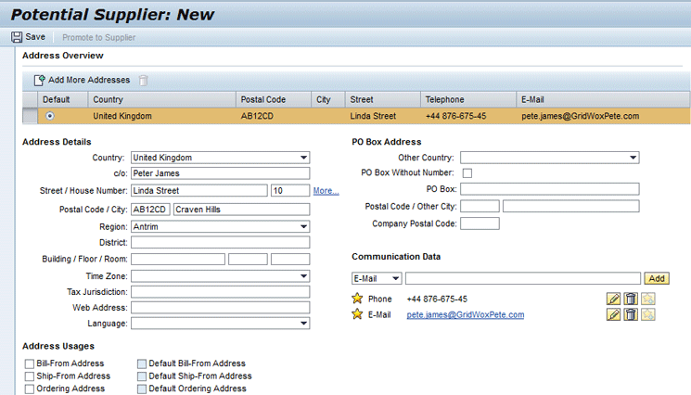Edit the E-Mail entry with pencil icon
The height and width of the screenshot is (395, 691).
coord(613,314)
